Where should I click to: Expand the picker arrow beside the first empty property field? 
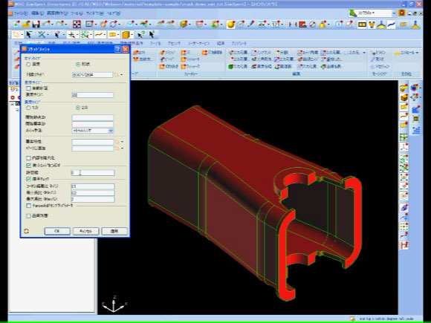pyautogui.click(x=122, y=142)
